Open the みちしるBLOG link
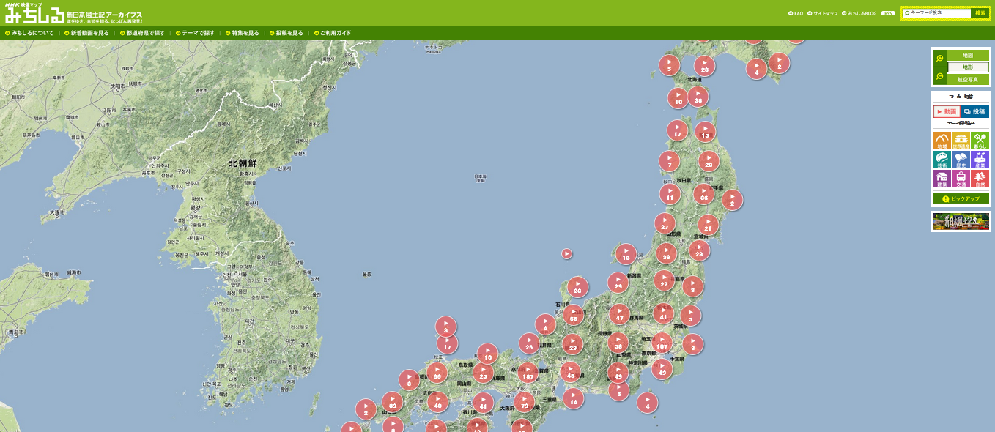 pyautogui.click(x=859, y=13)
